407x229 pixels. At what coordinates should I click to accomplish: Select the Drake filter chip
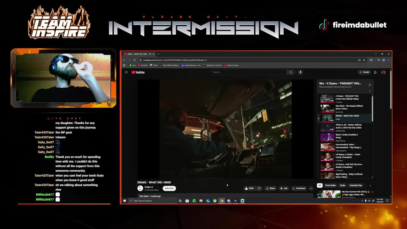click(342, 185)
